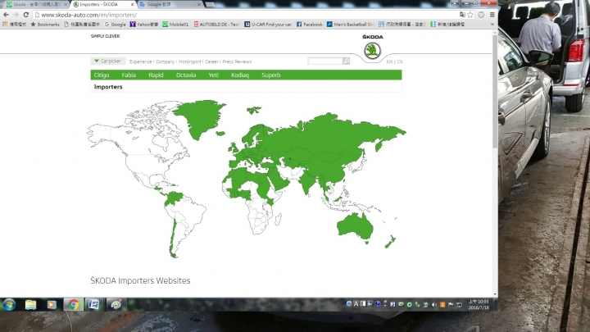Click the volume speaker tray icon
This screenshot has height=332, width=590.
tap(433, 304)
